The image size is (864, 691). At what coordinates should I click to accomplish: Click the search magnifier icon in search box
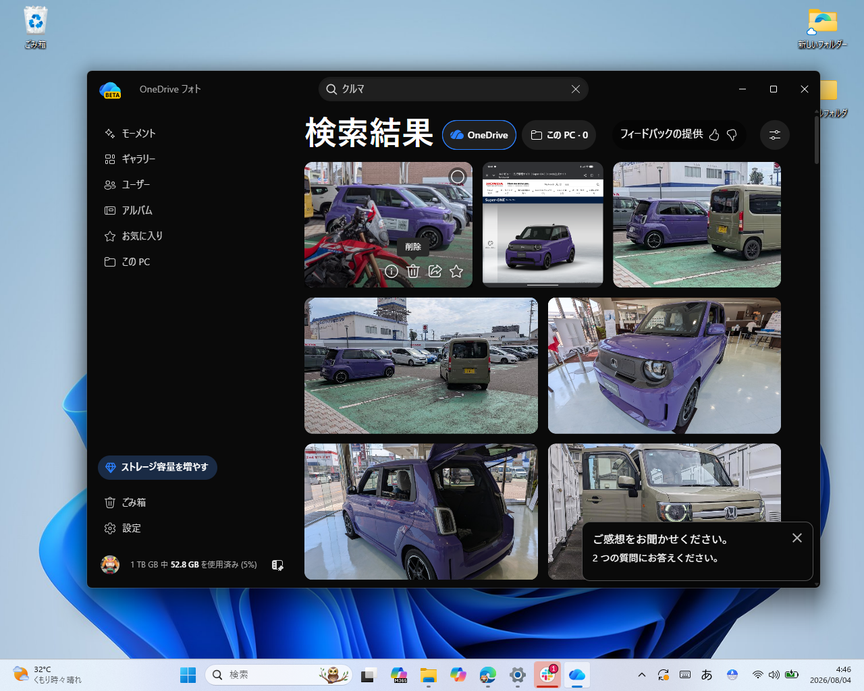[x=331, y=89]
